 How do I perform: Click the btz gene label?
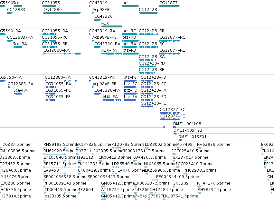pyautogui.click(x=125, y=3)
